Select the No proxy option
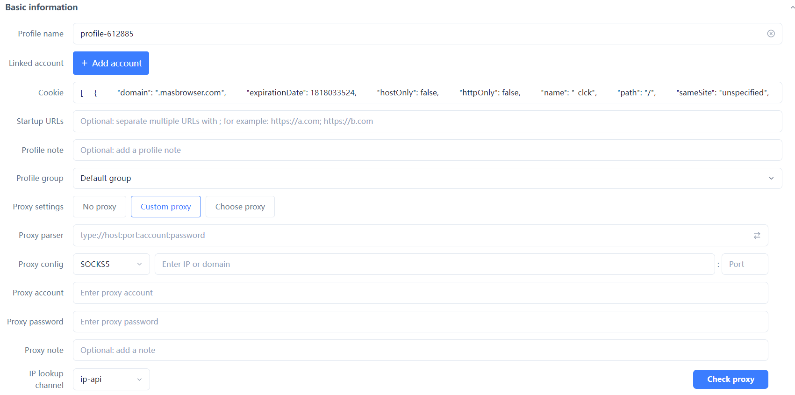 point(100,207)
